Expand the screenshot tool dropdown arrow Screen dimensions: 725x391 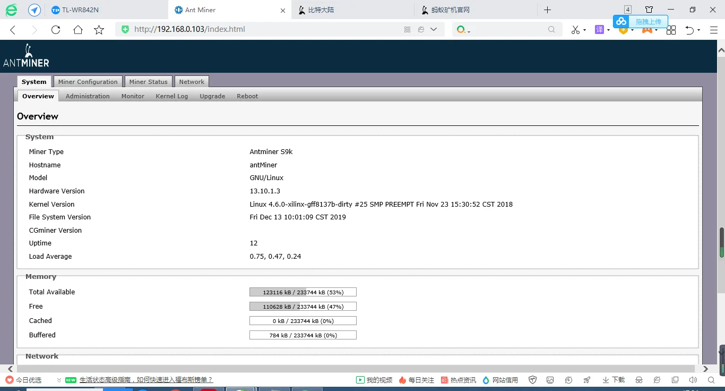pyautogui.click(x=584, y=30)
